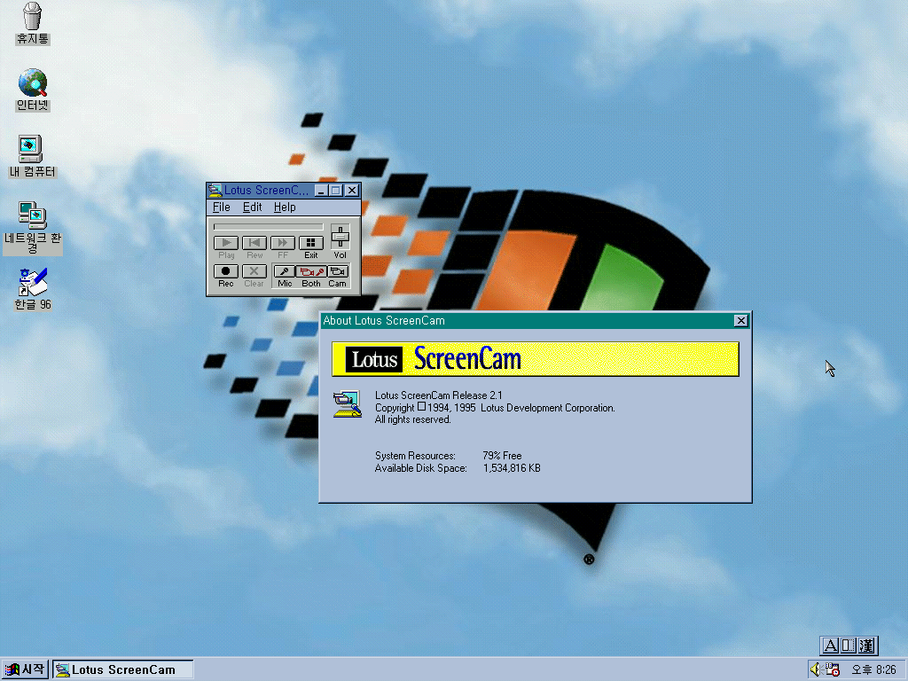The width and height of the screenshot is (908, 681).
Task: Click the Play button in ScreenCam
Action: click(226, 243)
